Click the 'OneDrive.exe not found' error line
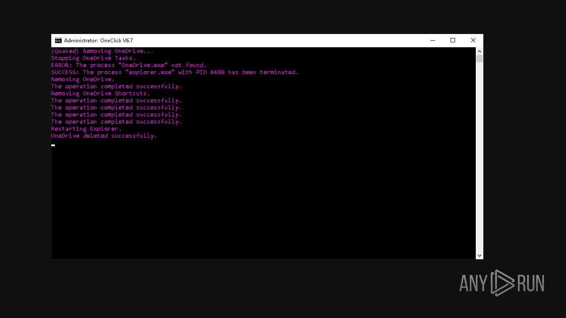 (x=129, y=65)
